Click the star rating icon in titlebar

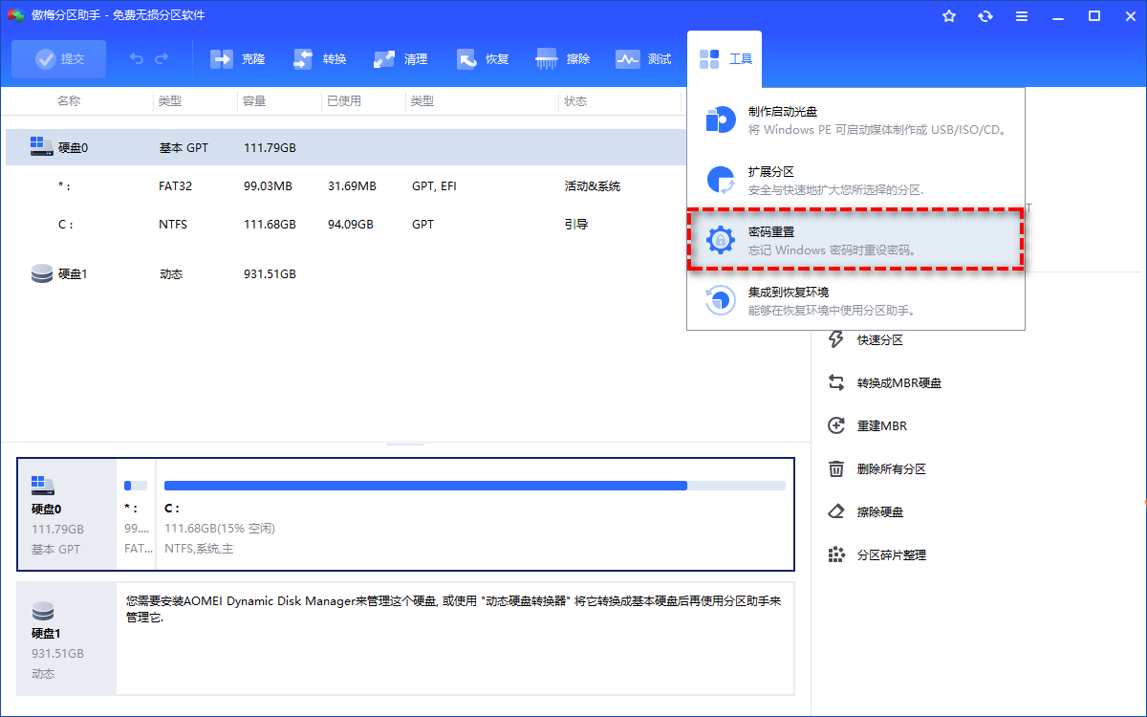(948, 15)
